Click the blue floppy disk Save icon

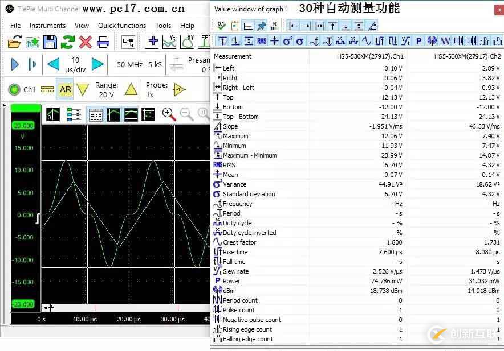[50, 42]
